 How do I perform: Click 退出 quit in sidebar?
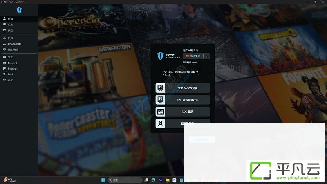(x=19, y=80)
